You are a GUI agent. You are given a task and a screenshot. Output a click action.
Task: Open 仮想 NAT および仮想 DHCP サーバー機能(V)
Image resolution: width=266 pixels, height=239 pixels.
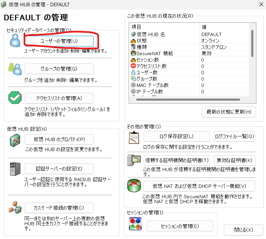199,186
